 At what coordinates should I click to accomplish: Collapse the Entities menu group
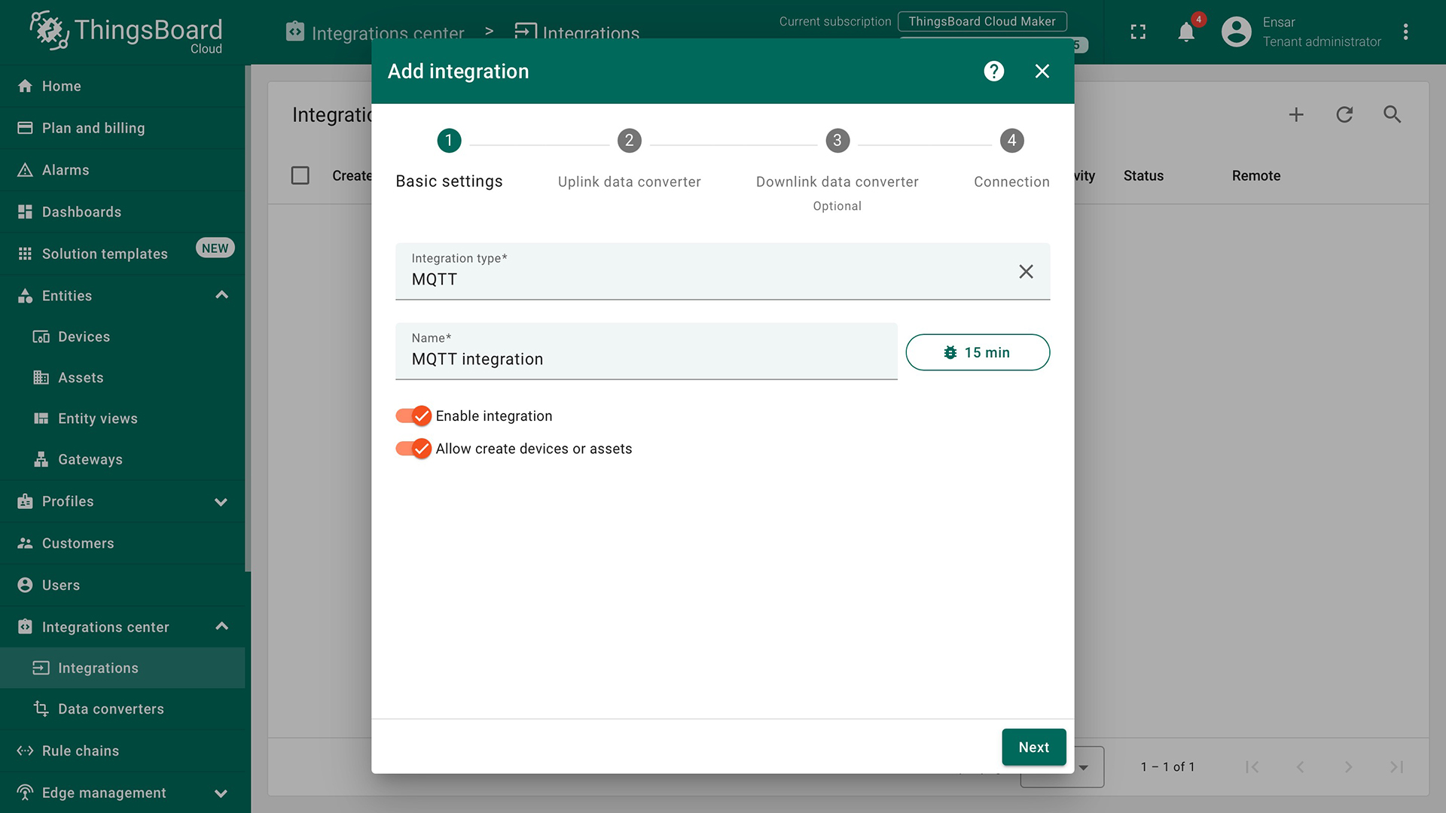(x=221, y=295)
